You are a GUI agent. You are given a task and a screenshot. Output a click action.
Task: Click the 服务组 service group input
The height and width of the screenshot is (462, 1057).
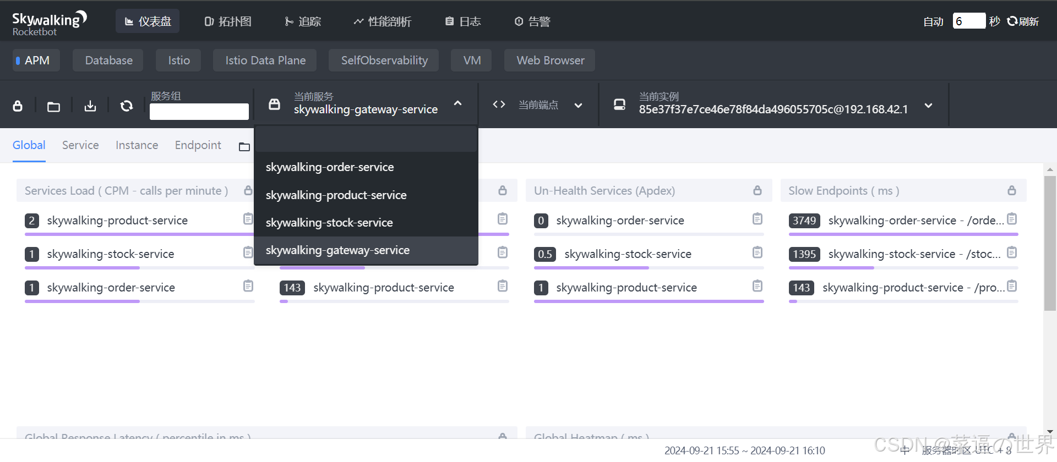tap(199, 112)
